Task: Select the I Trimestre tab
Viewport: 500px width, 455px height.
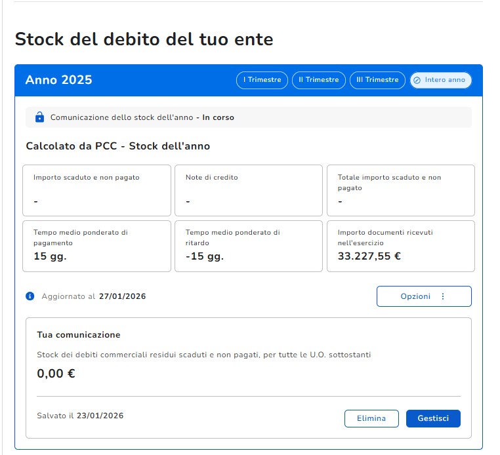Action: 262,80
